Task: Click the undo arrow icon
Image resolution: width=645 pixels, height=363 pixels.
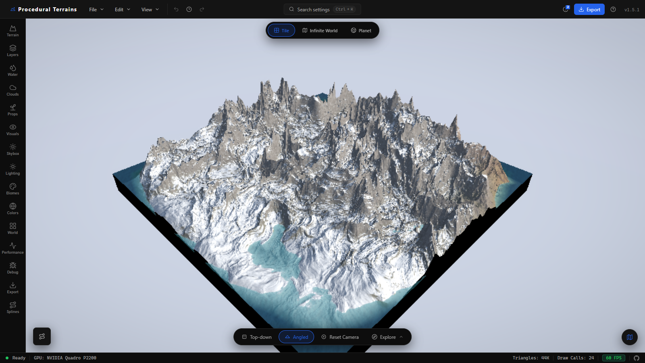Action: [x=176, y=9]
